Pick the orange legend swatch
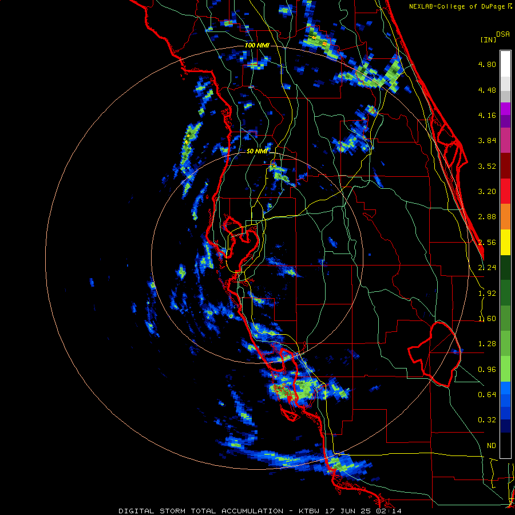The width and height of the screenshot is (515, 515). click(x=505, y=217)
